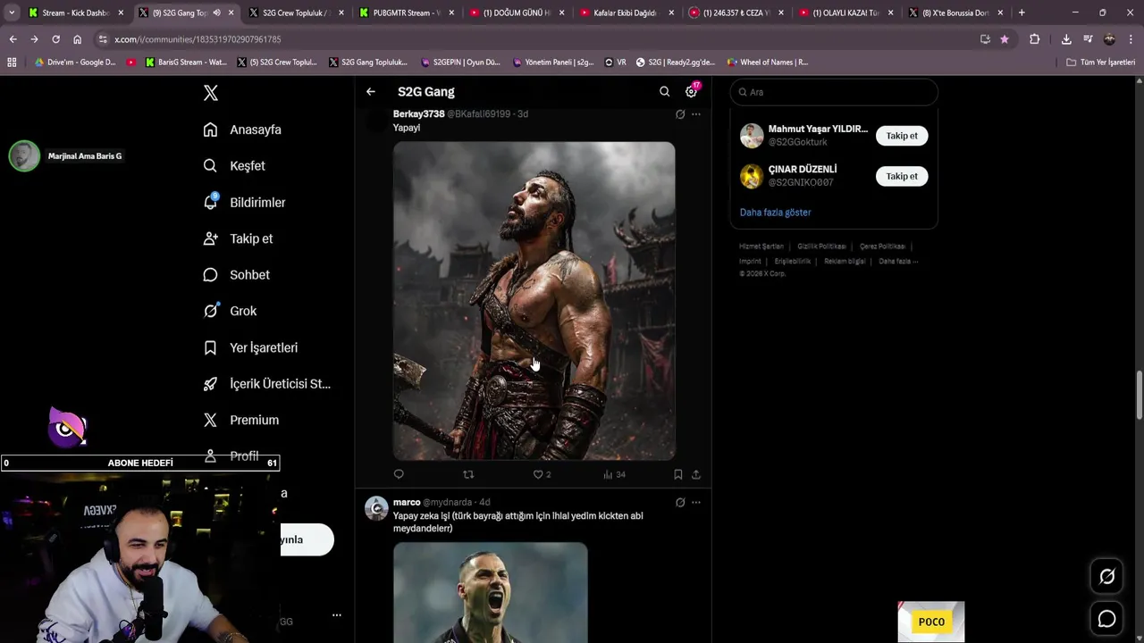Open Wheel of Names bookmark
Image resolution: width=1144 pixels, height=643 pixels.
click(x=768, y=63)
